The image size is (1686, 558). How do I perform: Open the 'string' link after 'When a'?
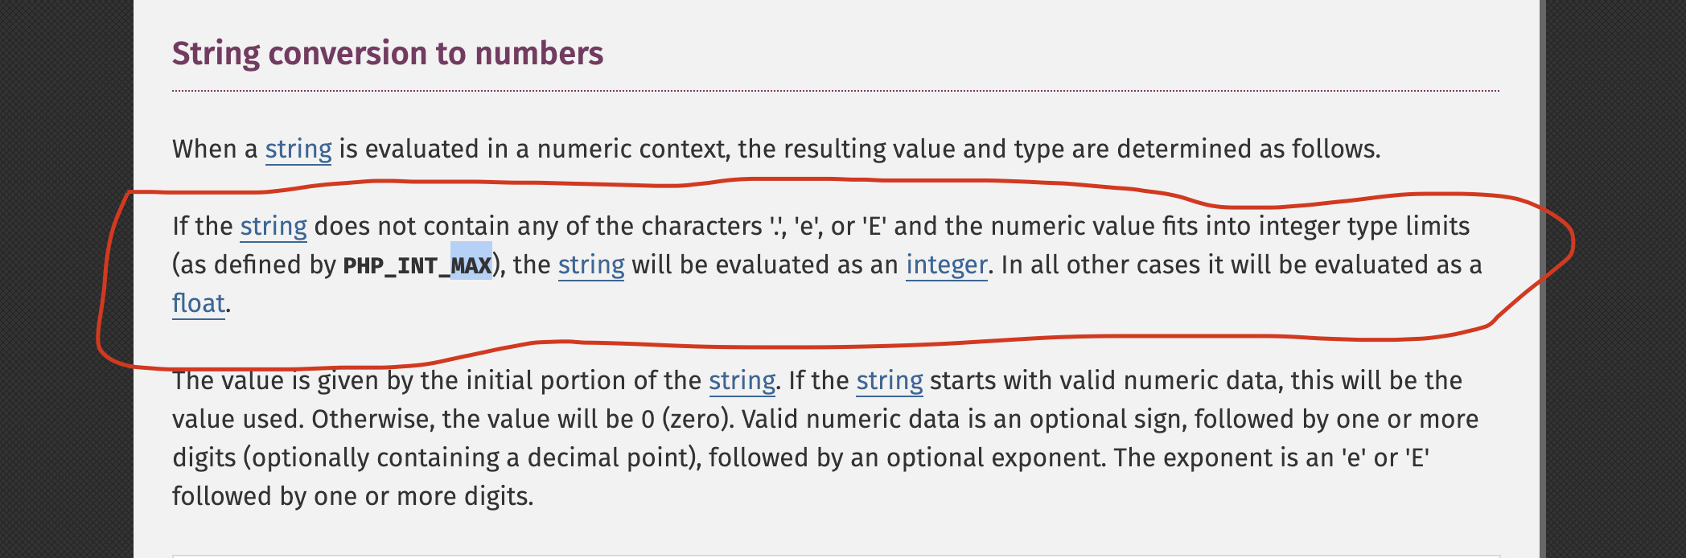click(298, 150)
